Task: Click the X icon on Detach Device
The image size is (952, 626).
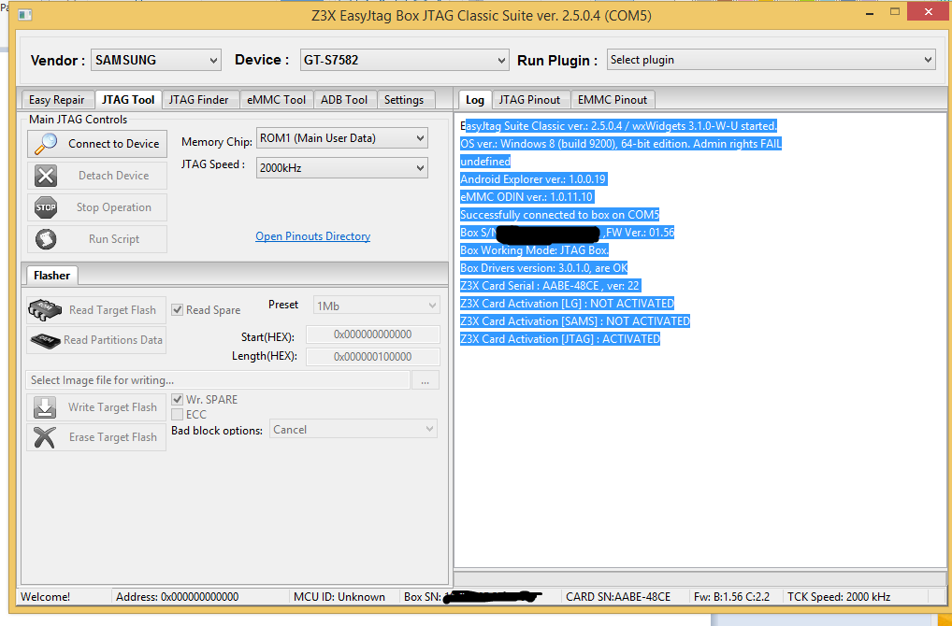Action: tap(46, 176)
